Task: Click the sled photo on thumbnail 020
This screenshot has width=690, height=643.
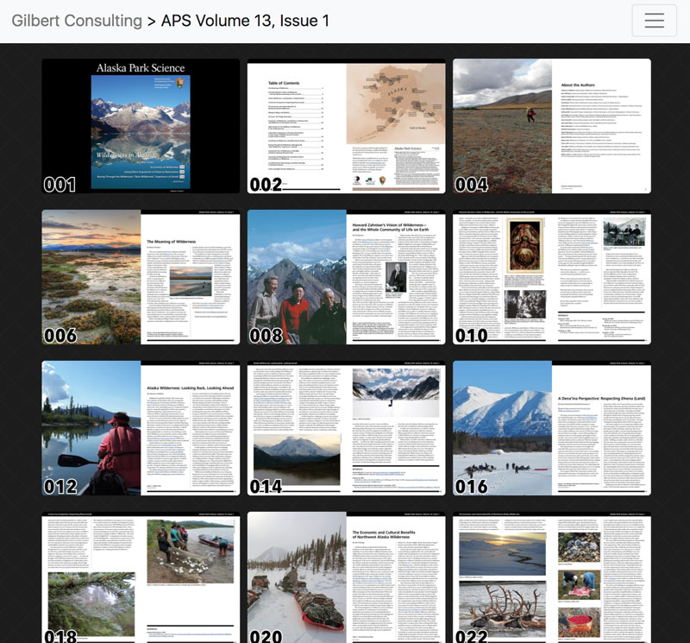Action: (297, 587)
